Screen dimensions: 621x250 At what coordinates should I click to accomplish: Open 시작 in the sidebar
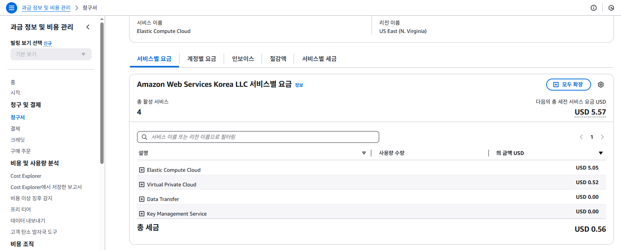coord(15,92)
